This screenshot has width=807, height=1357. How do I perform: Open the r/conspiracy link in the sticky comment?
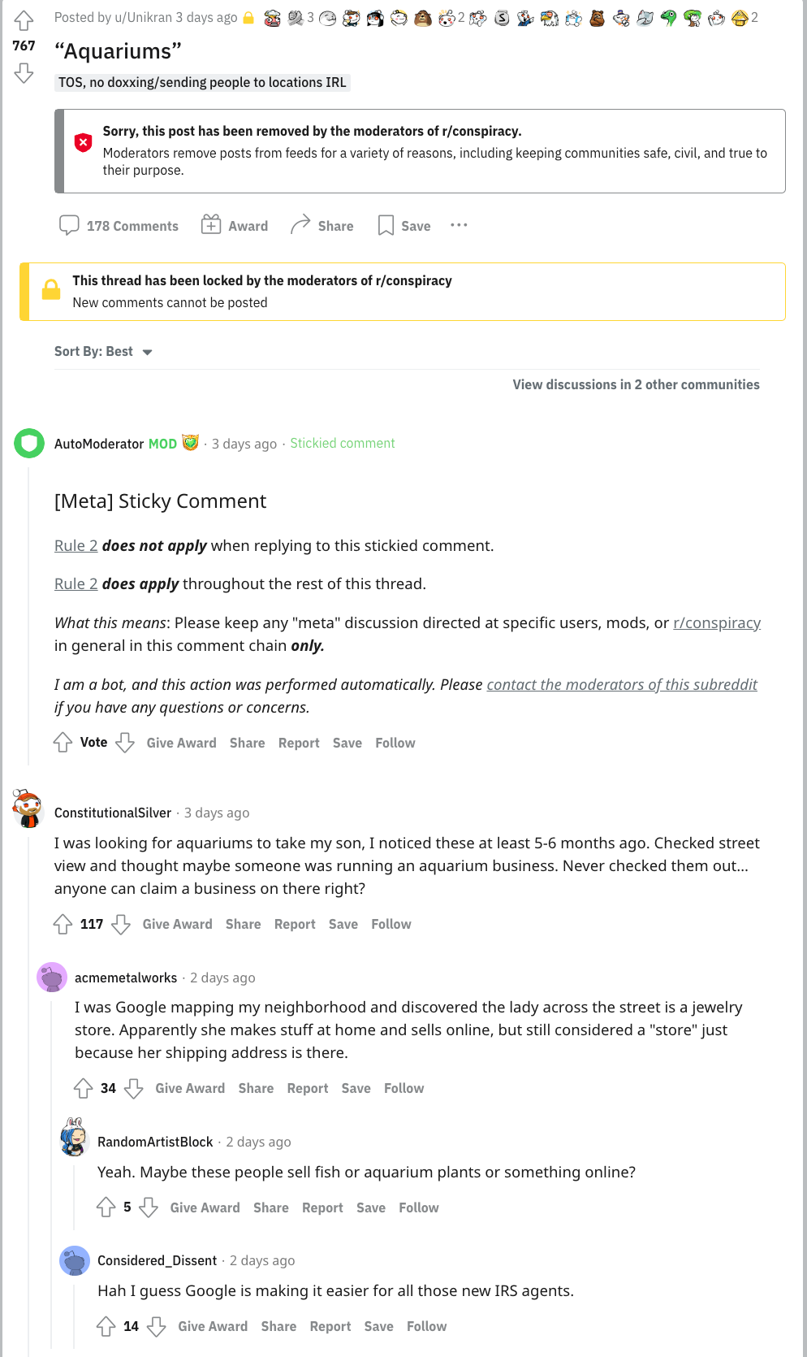pyautogui.click(x=717, y=622)
